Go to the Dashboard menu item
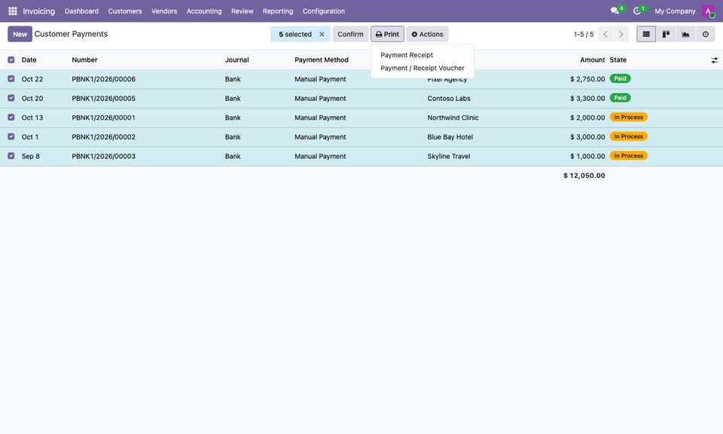The image size is (723, 434). coord(81,11)
